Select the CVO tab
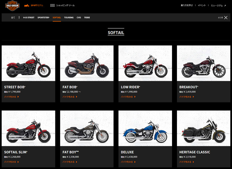The width and height of the screenshot is (232, 169). pos(79,18)
